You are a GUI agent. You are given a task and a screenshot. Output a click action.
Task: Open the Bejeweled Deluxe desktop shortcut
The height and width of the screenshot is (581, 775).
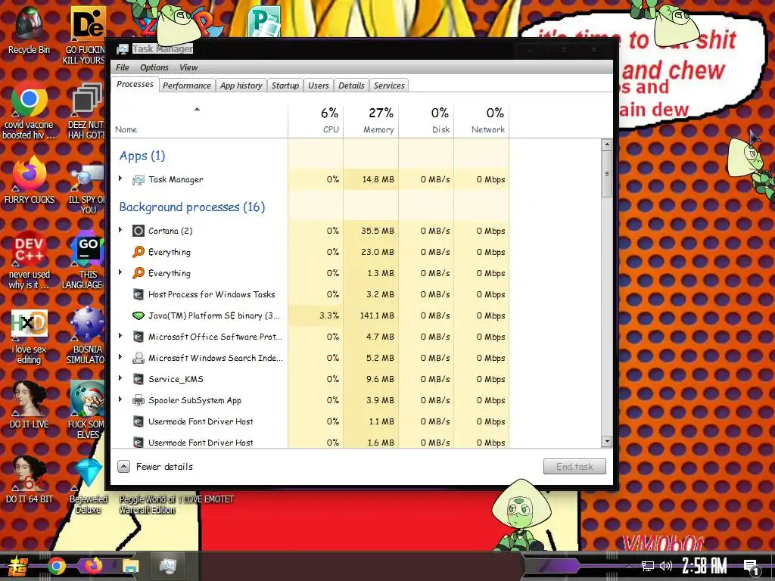tap(88, 485)
